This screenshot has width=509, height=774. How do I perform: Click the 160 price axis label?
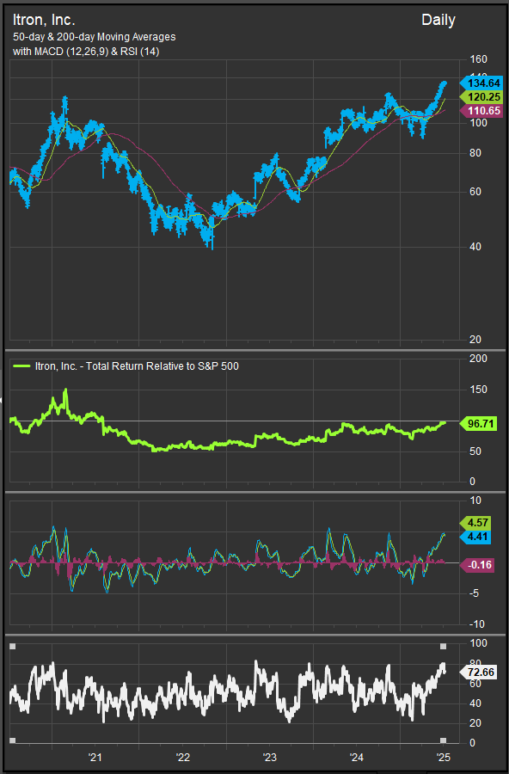478,59
